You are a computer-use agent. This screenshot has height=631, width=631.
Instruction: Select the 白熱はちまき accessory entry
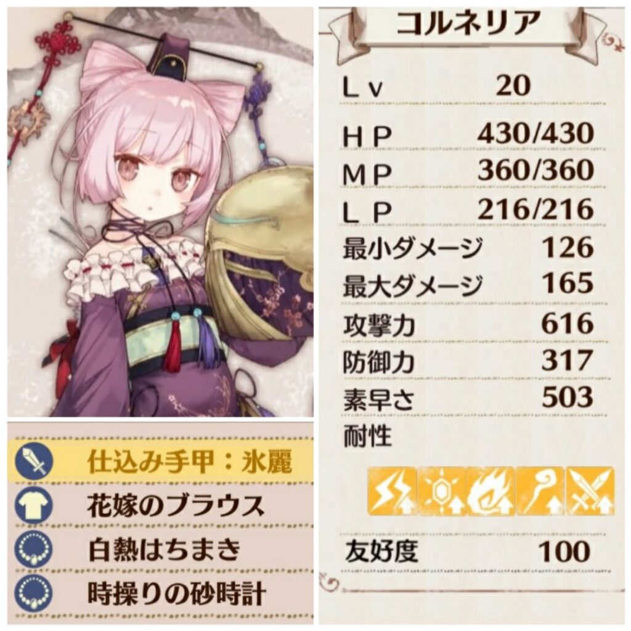coord(160,549)
